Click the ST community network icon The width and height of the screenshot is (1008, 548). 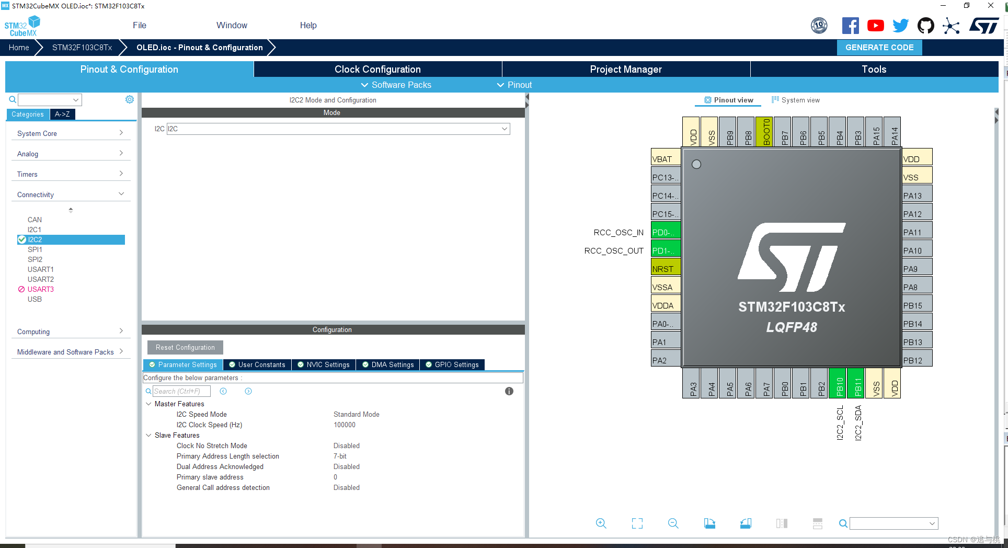click(x=951, y=26)
